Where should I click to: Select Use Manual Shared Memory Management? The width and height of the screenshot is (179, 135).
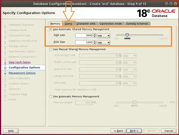tap(51, 49)
